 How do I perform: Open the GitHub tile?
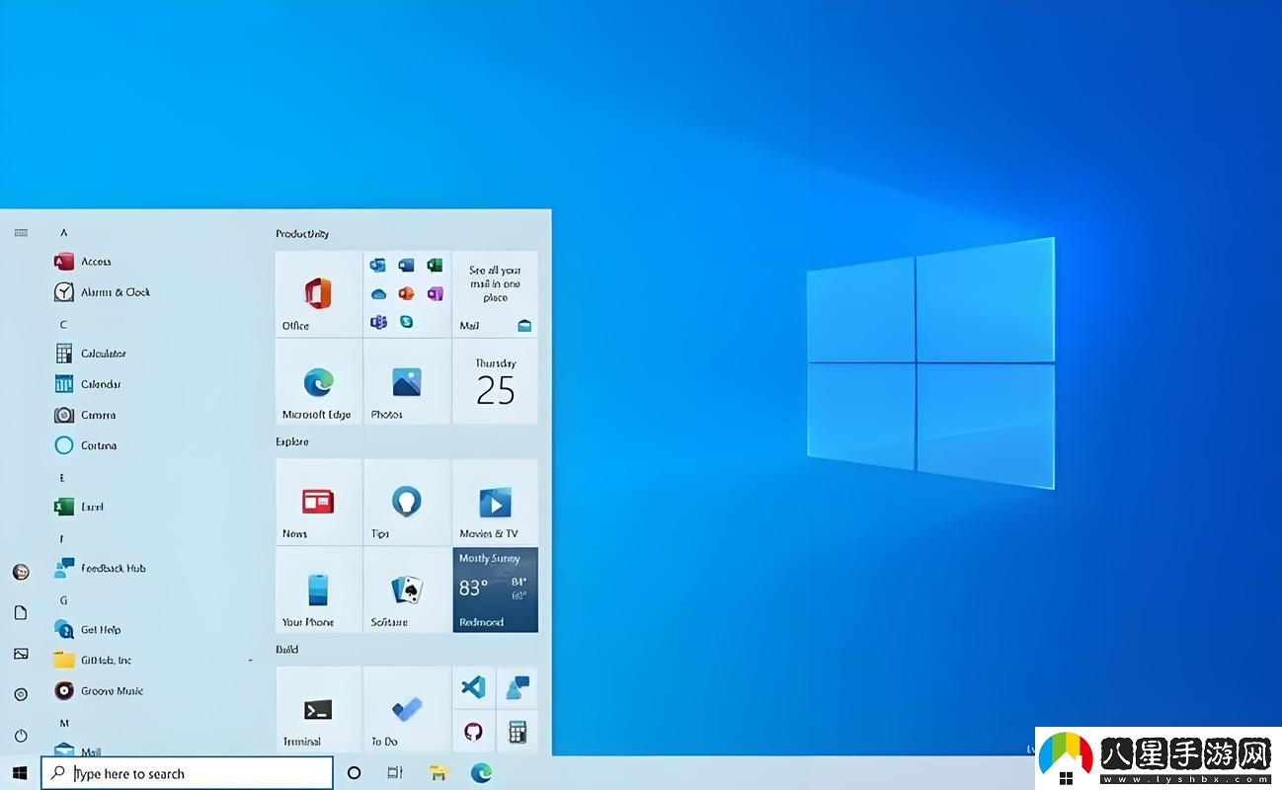473,732
